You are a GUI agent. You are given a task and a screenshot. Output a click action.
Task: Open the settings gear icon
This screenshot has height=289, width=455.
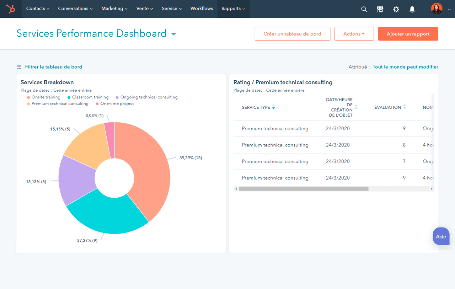click(396, 9)
